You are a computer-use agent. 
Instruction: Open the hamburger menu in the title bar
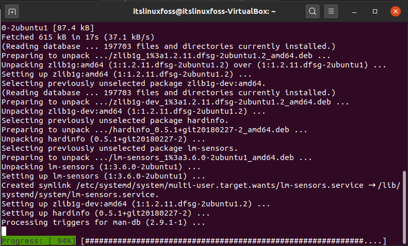pos(331,11)
